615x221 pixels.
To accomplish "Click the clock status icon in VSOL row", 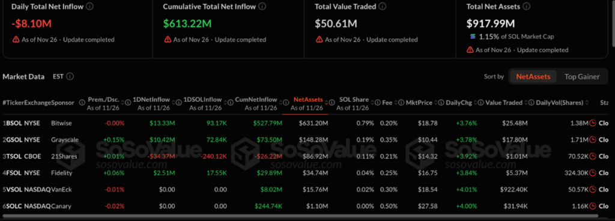I will (593, 189).
